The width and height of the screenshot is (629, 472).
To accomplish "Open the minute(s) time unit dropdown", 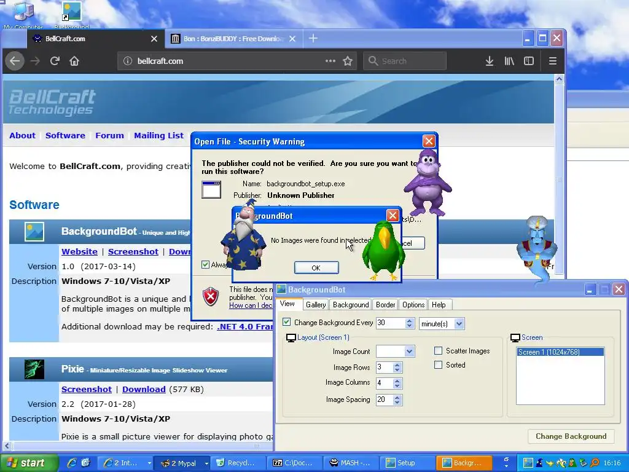I will tap(459, 323).
